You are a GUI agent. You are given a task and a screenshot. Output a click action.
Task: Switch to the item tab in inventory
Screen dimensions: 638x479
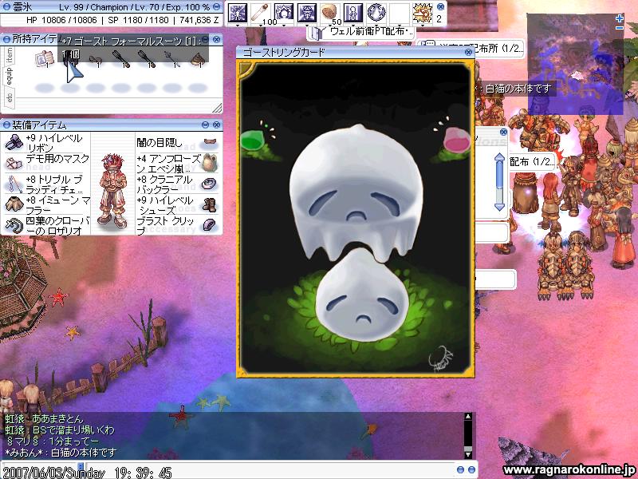[x=9, y=57]
